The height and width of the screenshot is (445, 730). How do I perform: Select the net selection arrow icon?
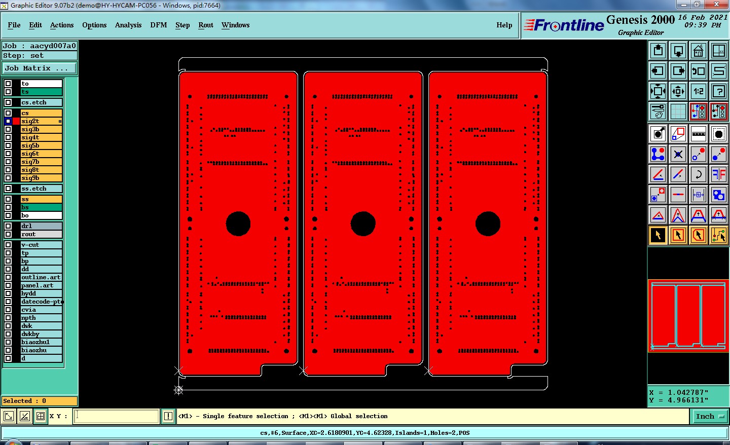(719, 235)
